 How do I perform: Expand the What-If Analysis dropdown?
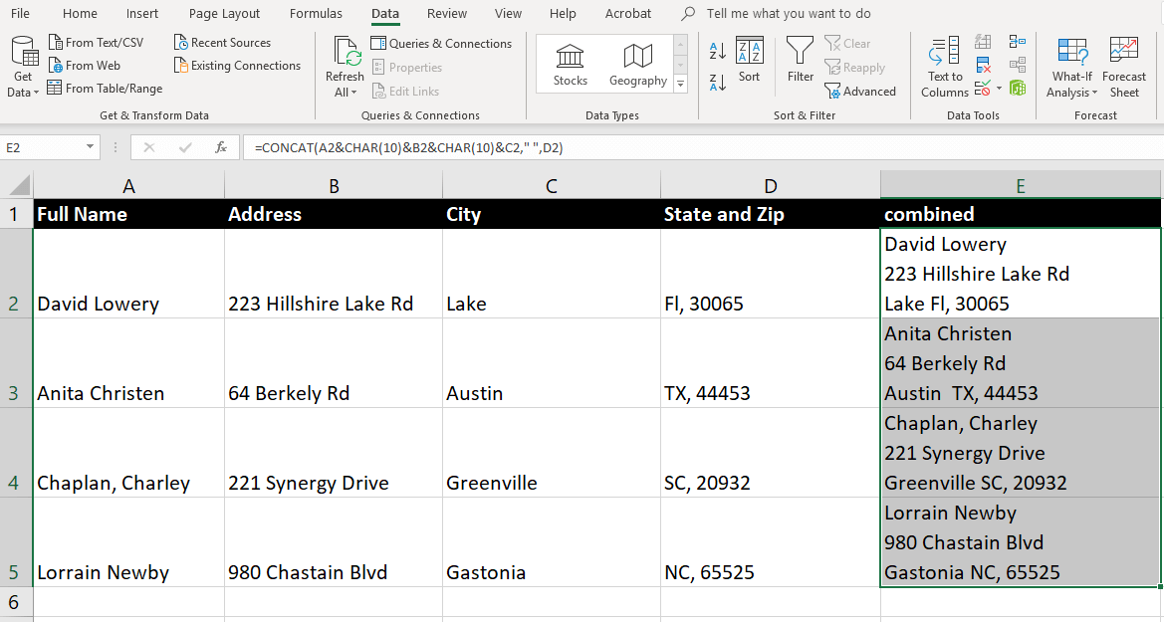tap(1071, 93)
